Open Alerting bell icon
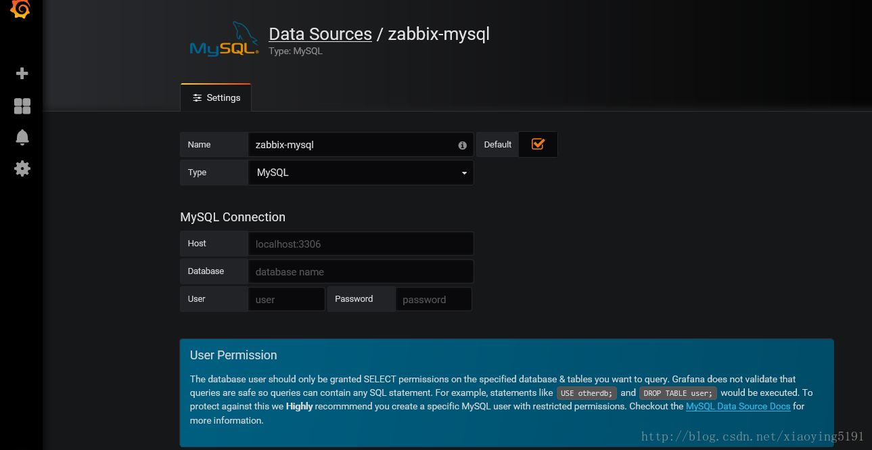 pos(22,137)
